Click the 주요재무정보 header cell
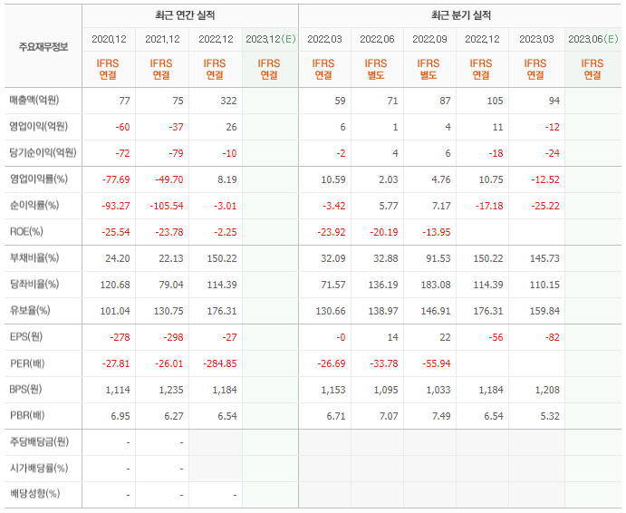 (x=43, y=47)
